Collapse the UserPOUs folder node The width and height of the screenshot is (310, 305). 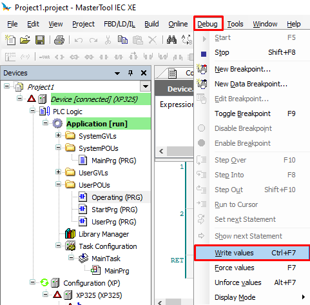pos(58,184)
